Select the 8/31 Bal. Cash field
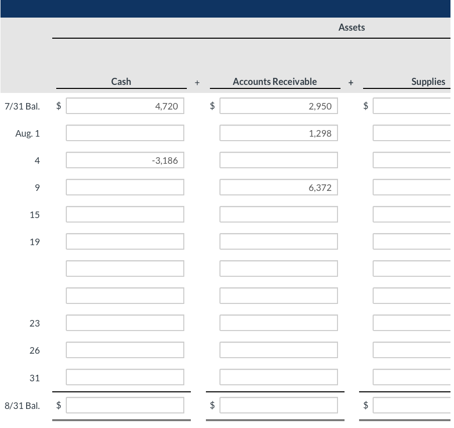 pos(125,404)
